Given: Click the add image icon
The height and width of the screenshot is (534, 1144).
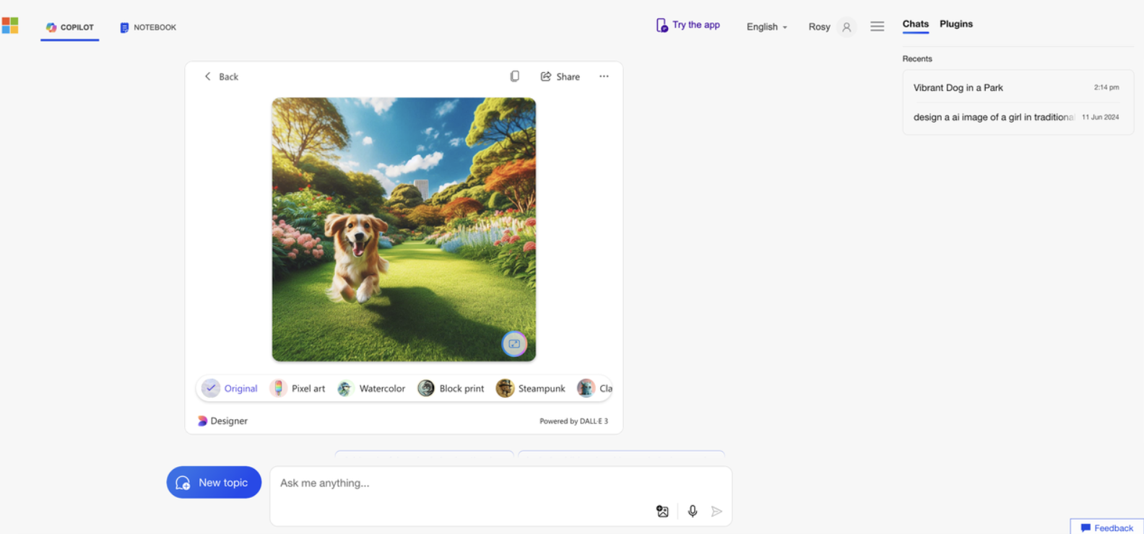Looking at the screenshot, I should 662,511.
